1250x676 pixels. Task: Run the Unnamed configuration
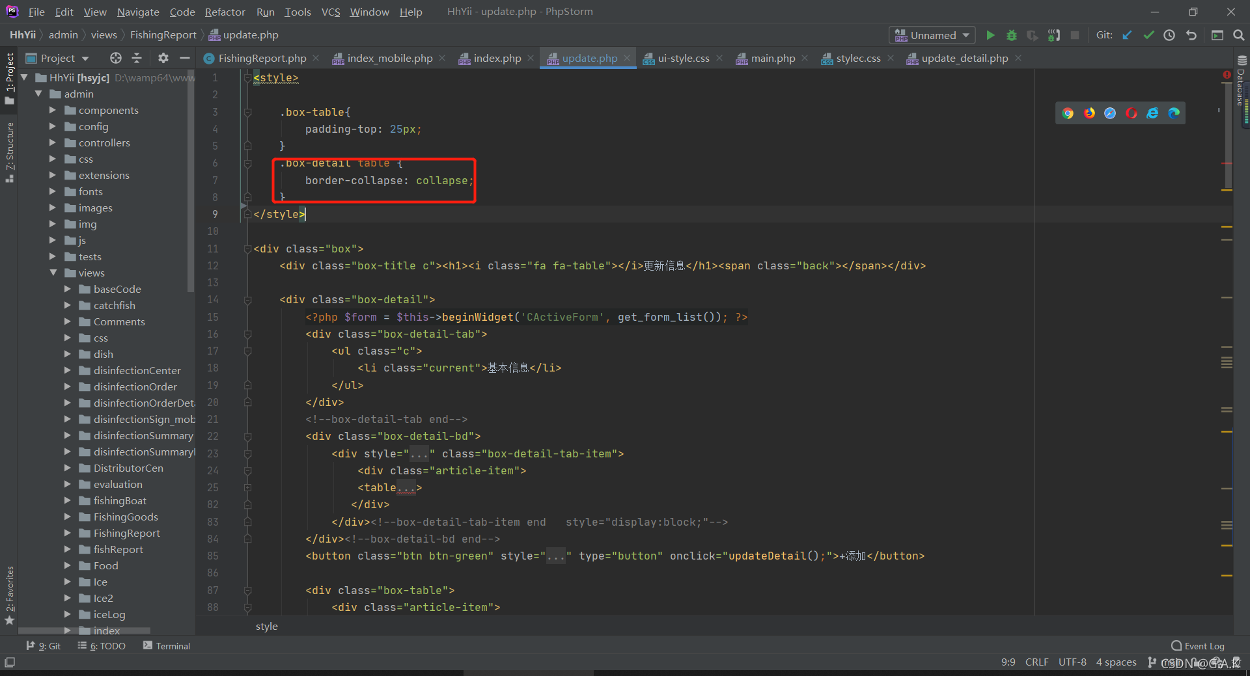(990, 35)
